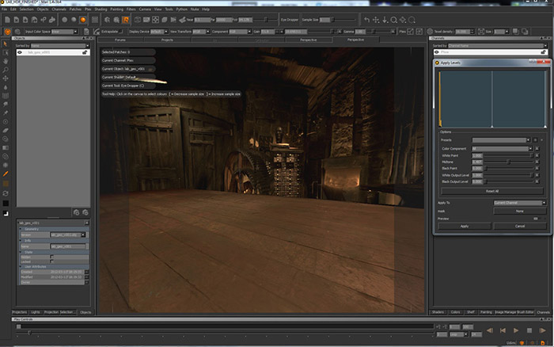Open the Apply To dropdown

(520, 203)
